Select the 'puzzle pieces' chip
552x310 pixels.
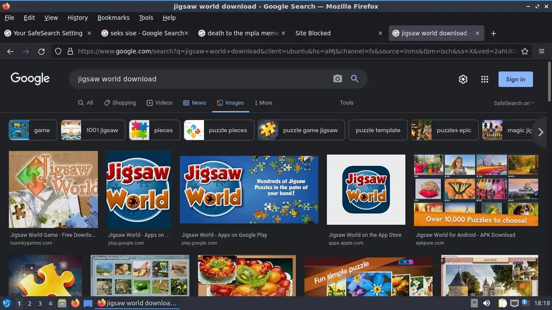point(219,130)
